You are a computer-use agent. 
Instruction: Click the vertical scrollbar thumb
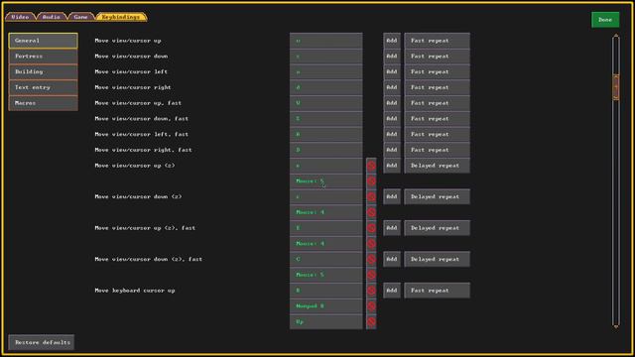pyautogui.click(x=616, y=87)
